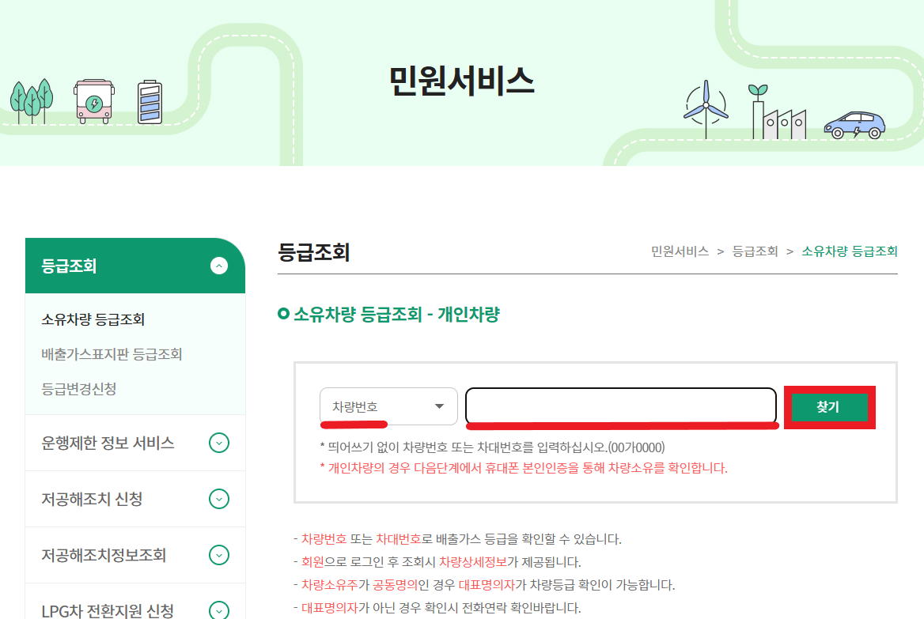Expand 저공해조치정보조회 chevron
Viewport: 924px width, 619px height.
[x=218, y=556]
